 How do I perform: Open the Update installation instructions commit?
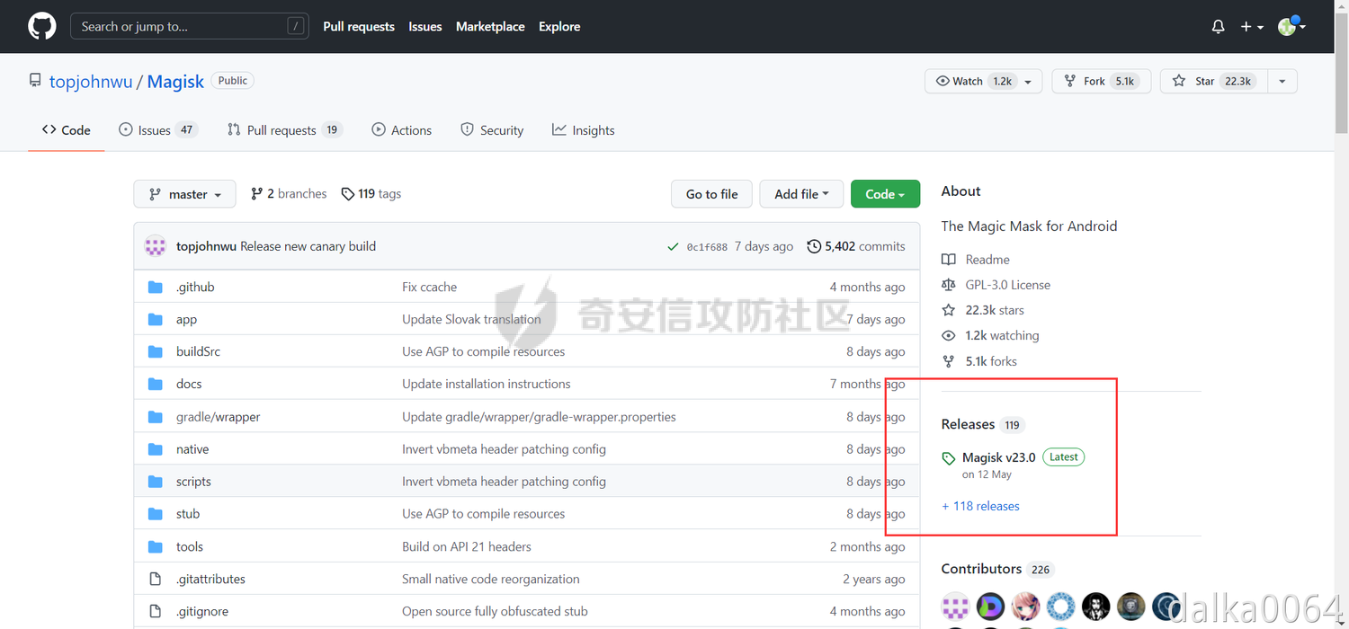tap(486, 384)
